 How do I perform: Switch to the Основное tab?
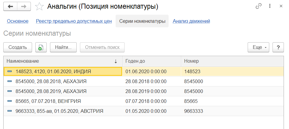(x=18, y=21)
